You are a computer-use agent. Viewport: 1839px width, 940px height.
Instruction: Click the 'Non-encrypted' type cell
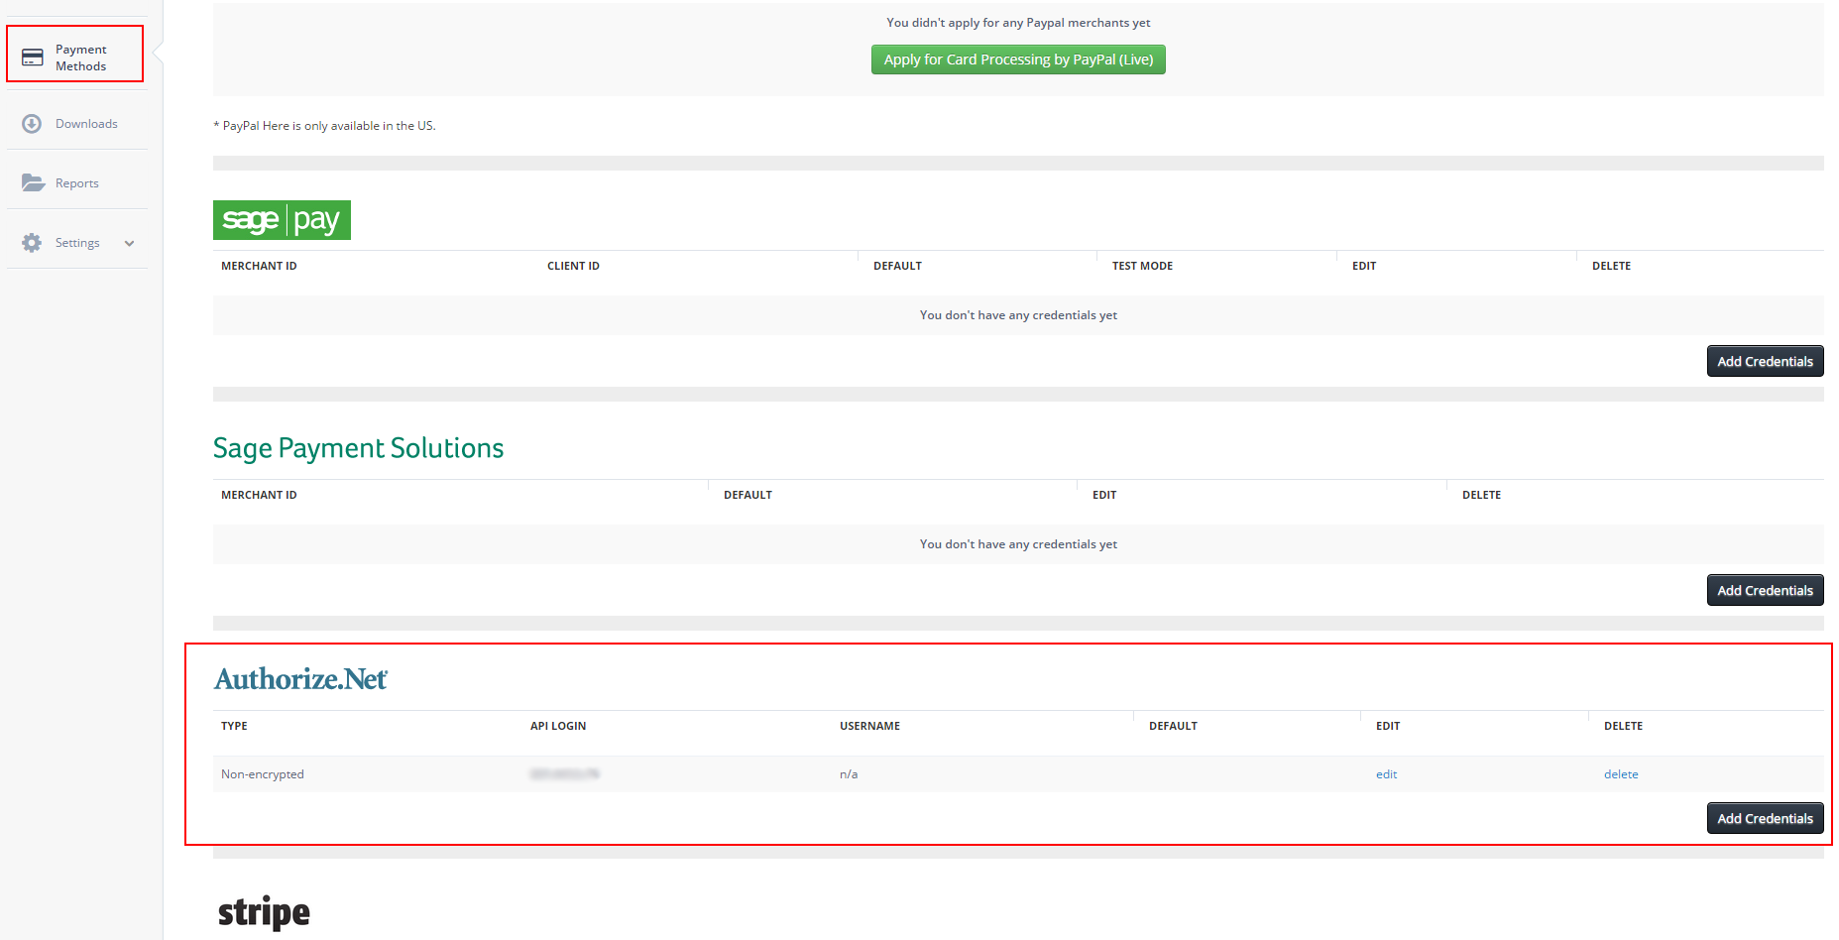click(263, 774)
